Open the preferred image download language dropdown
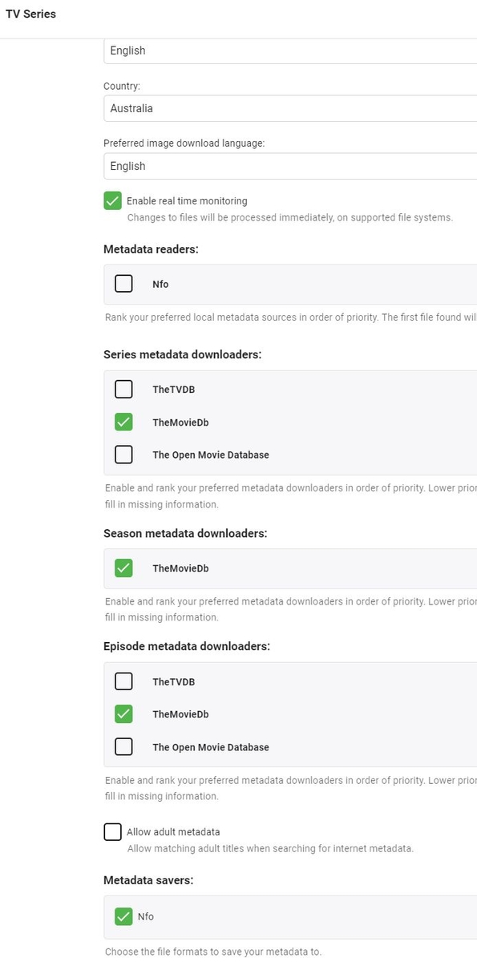477x962 pixels. coord(281,166)
